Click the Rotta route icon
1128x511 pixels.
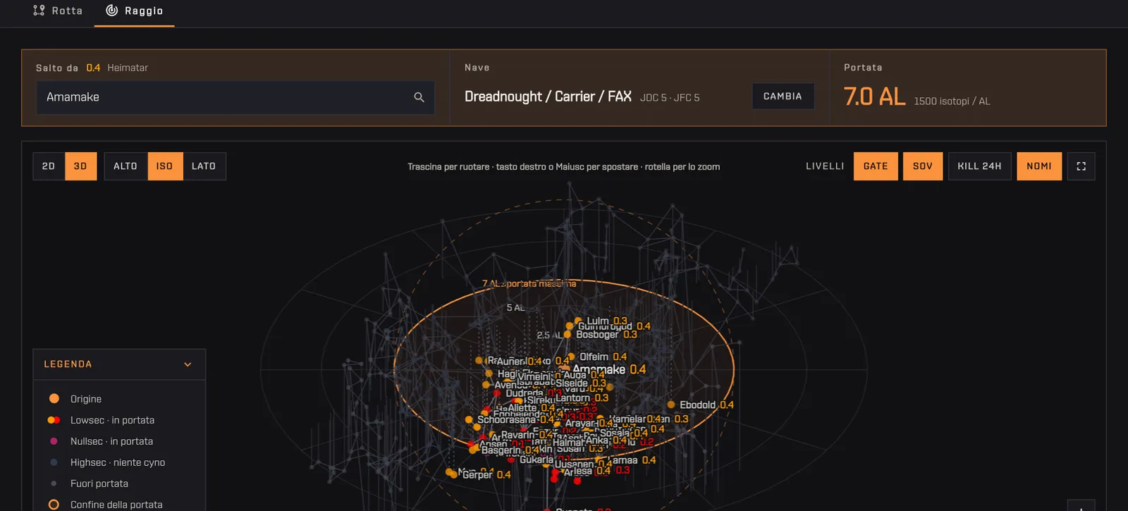click(x=39, y=11)
